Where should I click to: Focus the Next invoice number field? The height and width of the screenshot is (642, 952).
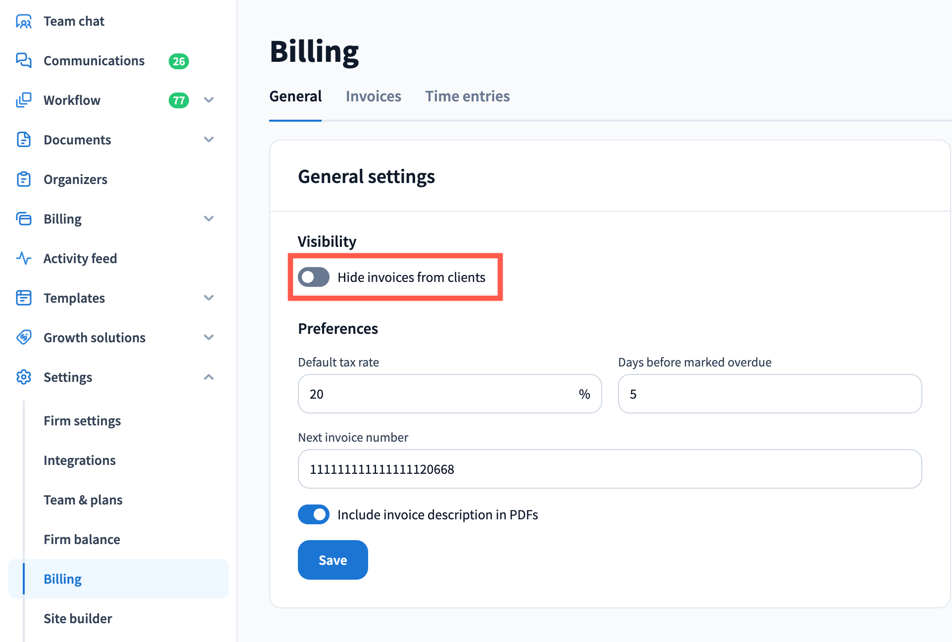(x=610, y=469)
